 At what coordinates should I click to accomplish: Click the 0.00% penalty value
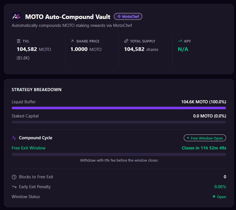[x=220, y=187]
